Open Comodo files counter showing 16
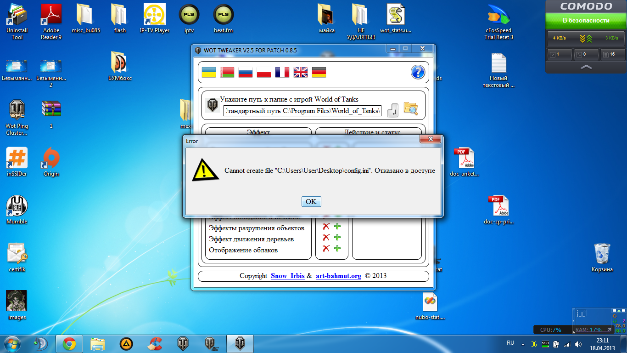The height and width of the screenshot is (353, 627). click(613, 54)
